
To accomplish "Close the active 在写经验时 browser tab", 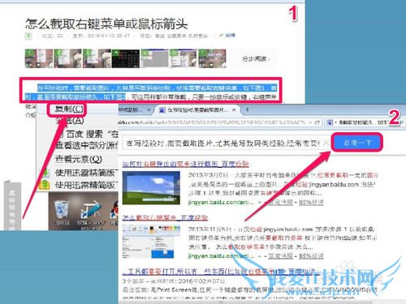I will click(x=234, y=109).
